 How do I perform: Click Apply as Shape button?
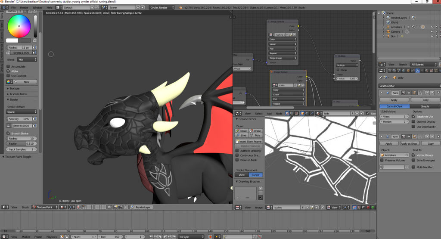click(x=409, y=143)
